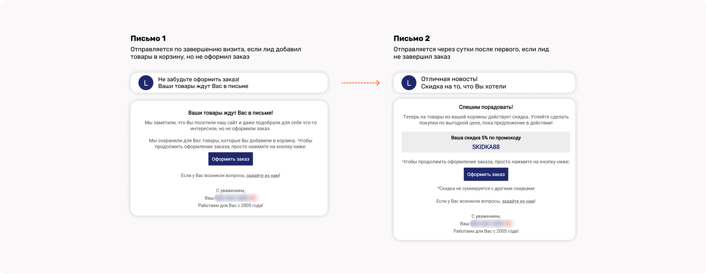Select the SKIDKA88 promo code
This screenshot has height=274, width=706.
tap(486, 147)
